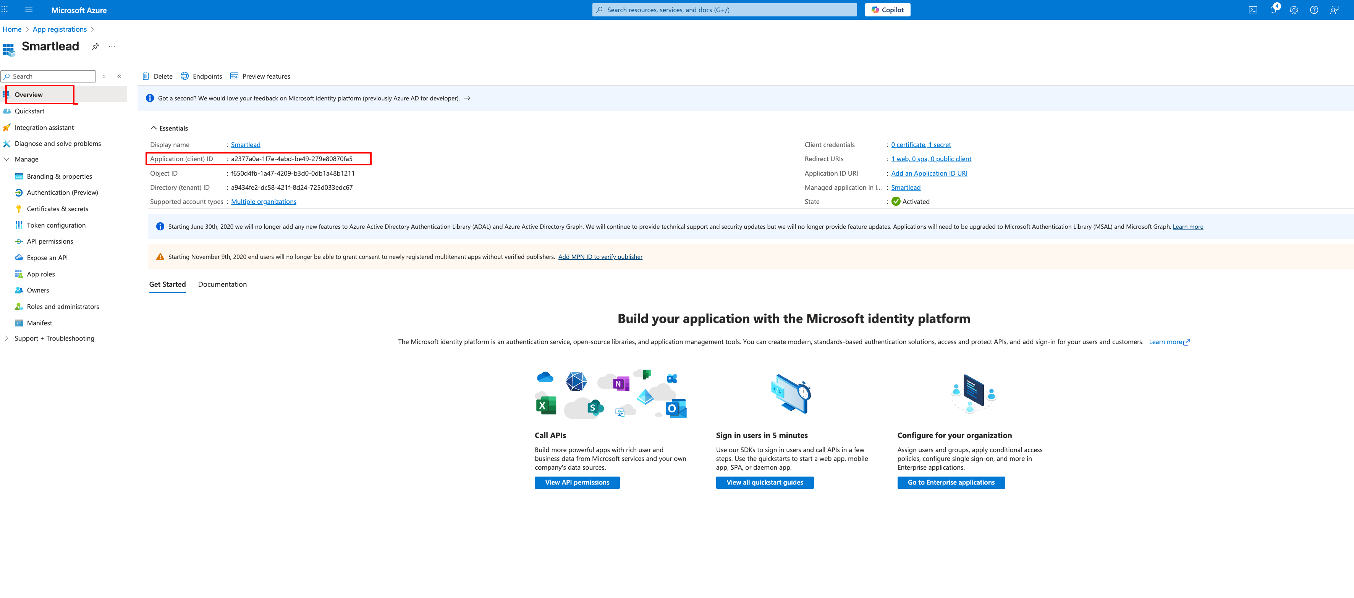
Task: Click the API permissions icon
Action: [19, 242]
